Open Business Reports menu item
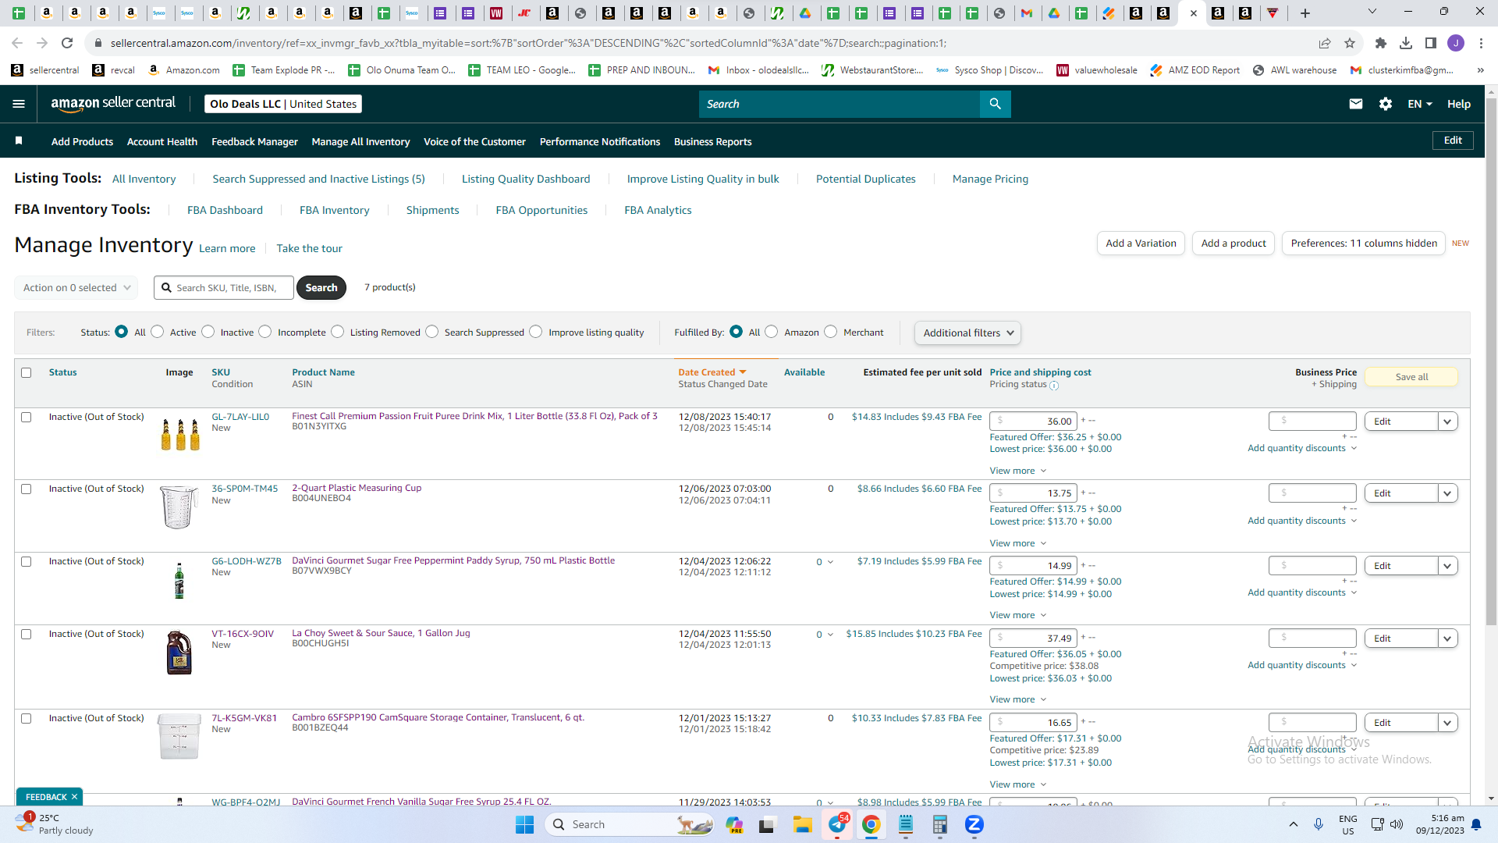 pos(712,141)
